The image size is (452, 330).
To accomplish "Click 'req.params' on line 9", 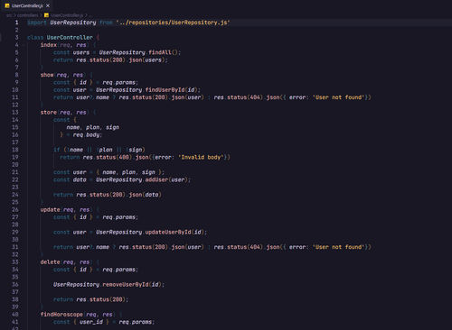I will (119, 82).
